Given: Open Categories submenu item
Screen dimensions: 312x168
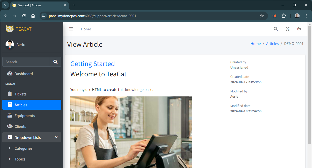Looking at the screenshot, I should (x=32, y=148).
